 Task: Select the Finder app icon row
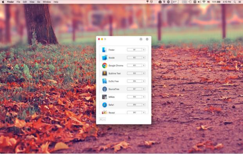(x=124, y=50)
